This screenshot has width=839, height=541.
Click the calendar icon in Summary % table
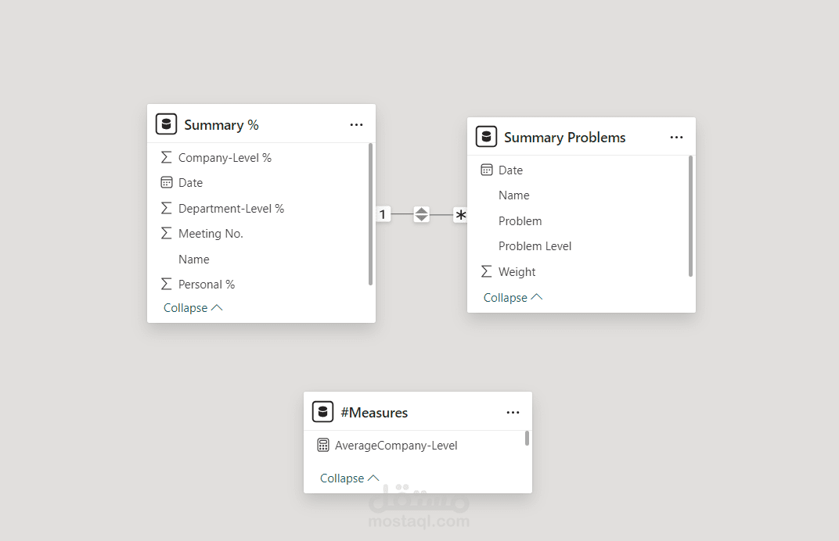pyautogui.click(x=166, y=183)
